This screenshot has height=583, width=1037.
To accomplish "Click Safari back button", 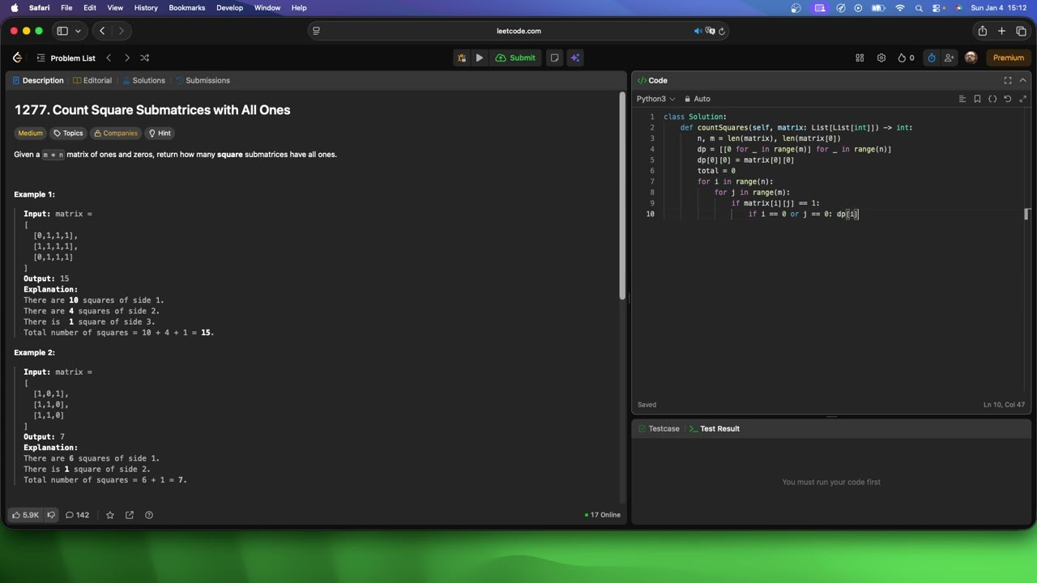I will coord(102,31).
